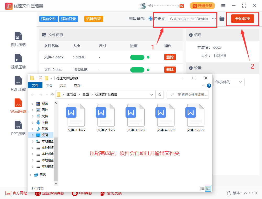Click the progress bar of 文件-1.docx

tap(137, 57)
